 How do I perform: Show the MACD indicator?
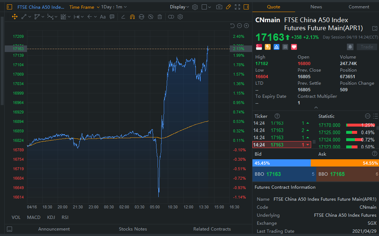(x=34, y=217)
